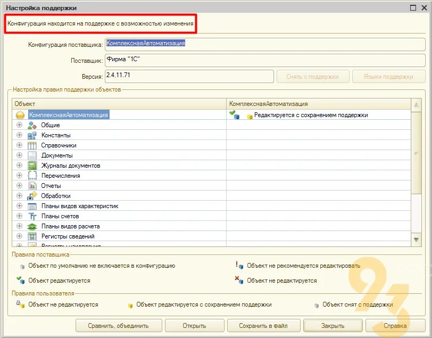Click the Планы счетов icon
This screenshot has width=432, height=338.
(x=32, y=216)
